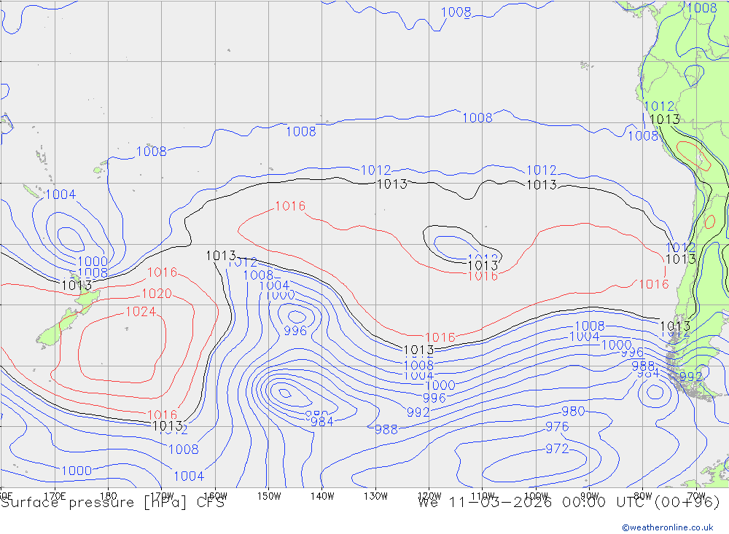Select the blue 972 pressure label

tap(557, 449)
